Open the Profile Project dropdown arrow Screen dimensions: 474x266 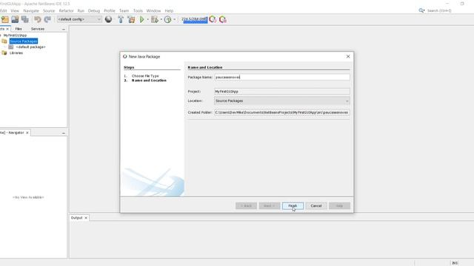coord(174,19)
